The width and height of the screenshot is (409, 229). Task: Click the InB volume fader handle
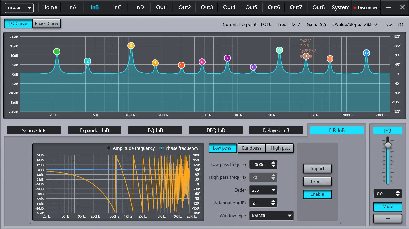tap(388, 145)
